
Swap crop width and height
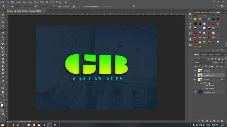[x=36, y=6]
